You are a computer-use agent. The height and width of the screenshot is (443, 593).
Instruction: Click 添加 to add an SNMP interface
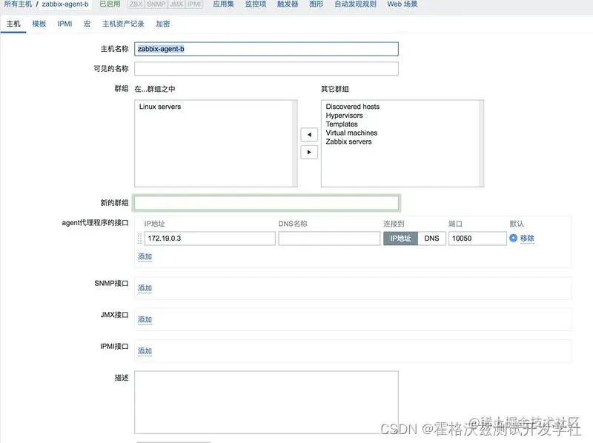tap(145, 287)
